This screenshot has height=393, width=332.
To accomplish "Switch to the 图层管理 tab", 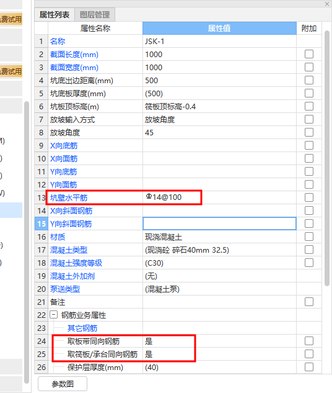I will pos(95,15).
